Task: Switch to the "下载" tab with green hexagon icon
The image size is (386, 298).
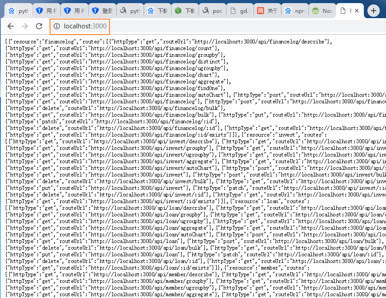Action: [x=184, y=11]
